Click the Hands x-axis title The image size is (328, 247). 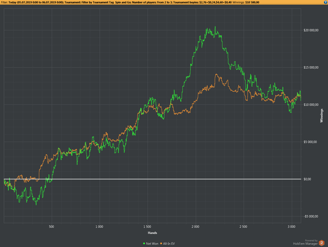(x=152, y=233)
